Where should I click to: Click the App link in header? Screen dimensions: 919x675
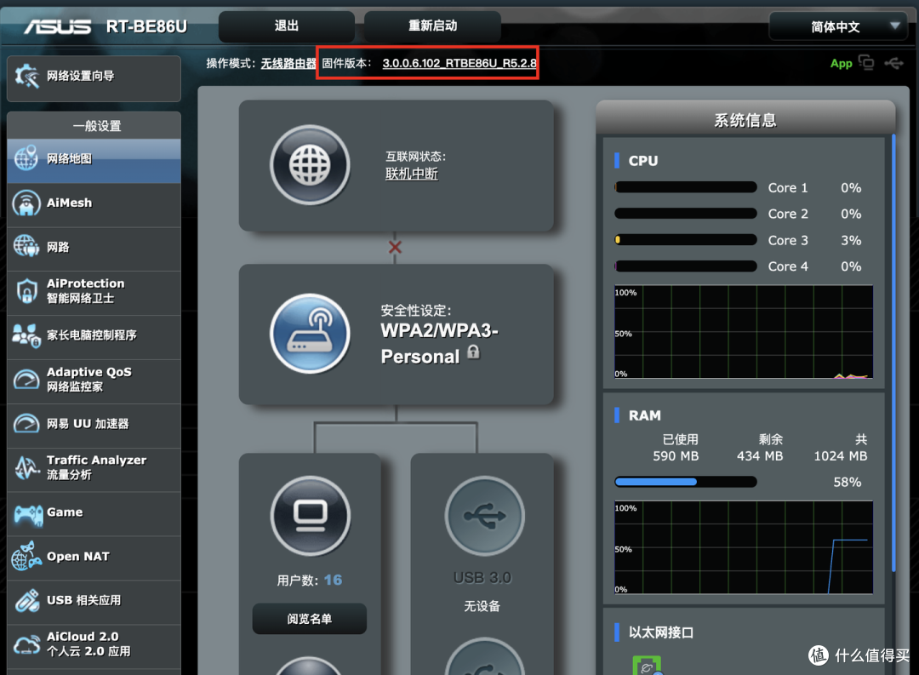[841, 63]
